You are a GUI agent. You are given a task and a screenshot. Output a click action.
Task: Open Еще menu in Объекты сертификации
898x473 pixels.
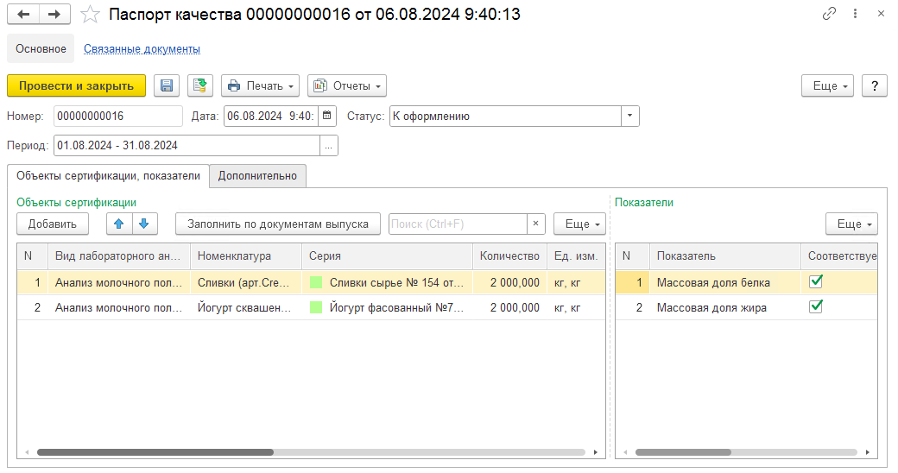579,224
